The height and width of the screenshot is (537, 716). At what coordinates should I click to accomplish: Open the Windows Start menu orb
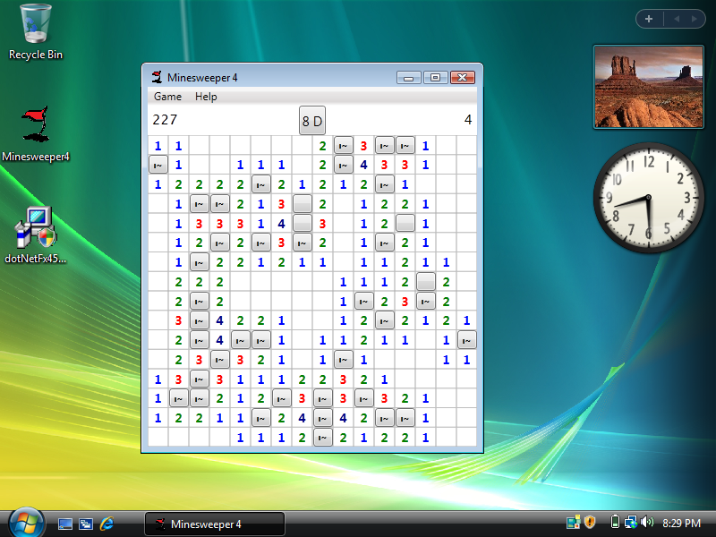[25, 522]
